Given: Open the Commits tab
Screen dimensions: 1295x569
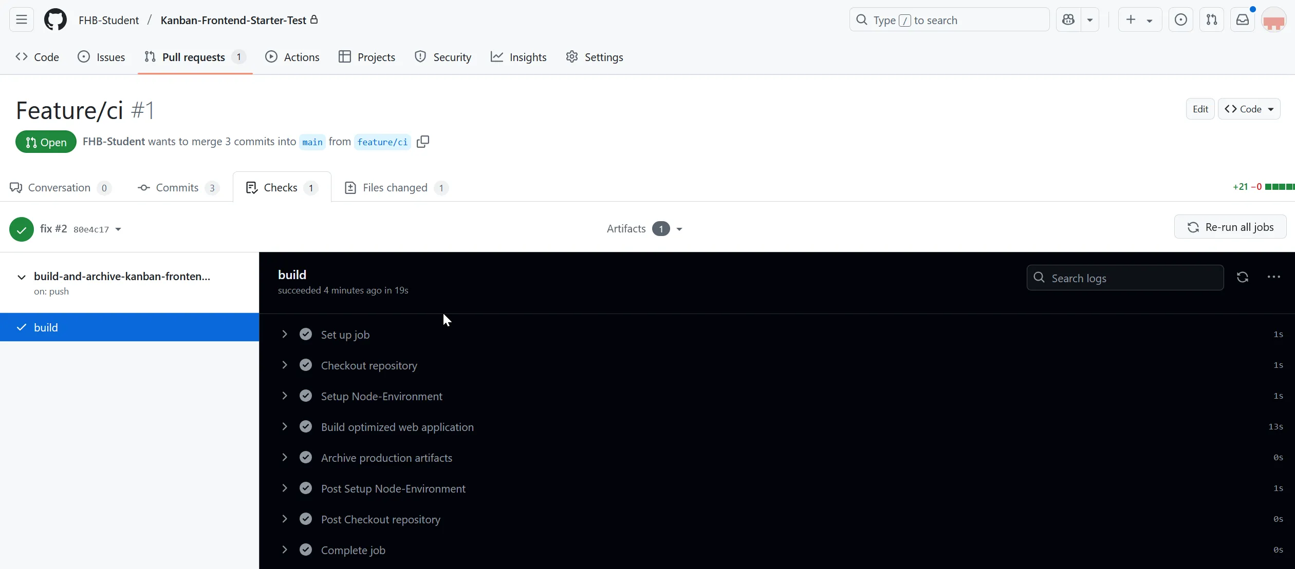Looking at the screenshot, I should (177, 188).
